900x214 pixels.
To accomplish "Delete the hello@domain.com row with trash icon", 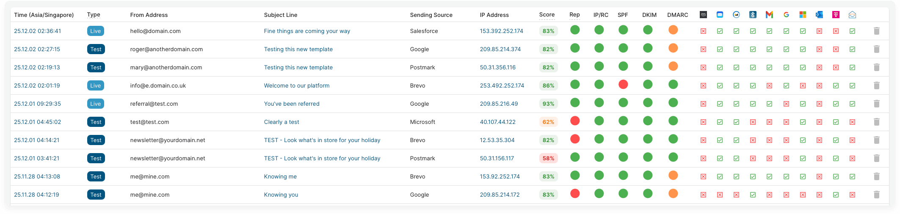I will (x=876, y=31).
